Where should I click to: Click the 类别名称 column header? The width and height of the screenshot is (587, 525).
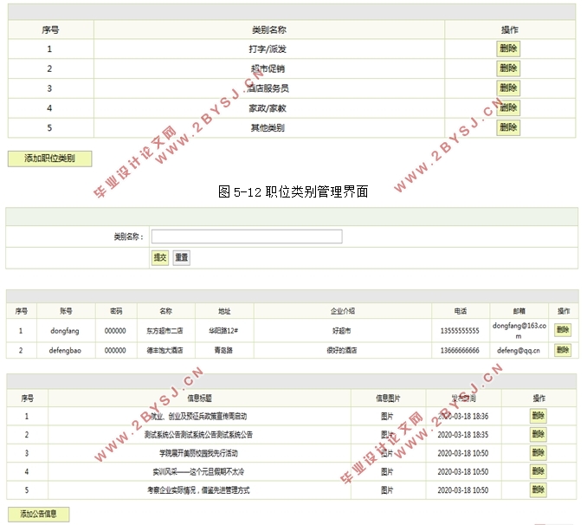click(x=269, y=30)
